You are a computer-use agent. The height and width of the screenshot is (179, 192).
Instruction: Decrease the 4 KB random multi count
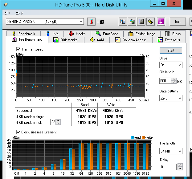click(58, 123)
